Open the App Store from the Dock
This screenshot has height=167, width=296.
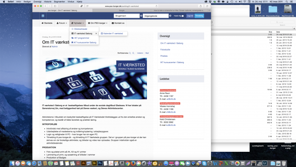(x=166, y=163)
